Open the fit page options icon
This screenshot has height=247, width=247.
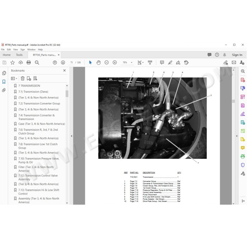pos(140,62)
